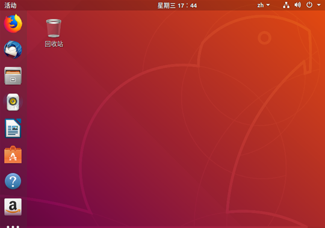Click the volume speaker icon
This screenshot has width=325, height=228.
(x=298, y=5)
